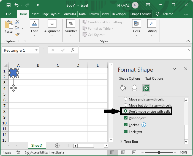Switch to the Formulas tab
This screenshot has height=156, width=193.
point(69,14)
